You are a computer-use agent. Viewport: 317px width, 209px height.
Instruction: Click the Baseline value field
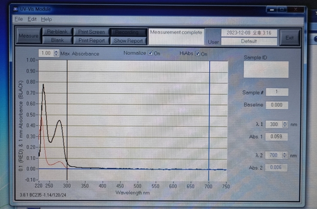(x=277, y=105)
